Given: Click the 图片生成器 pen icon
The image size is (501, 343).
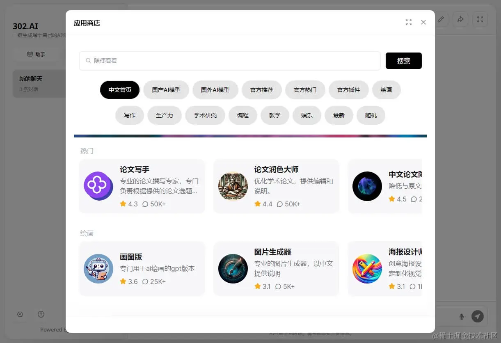Looking at the screenshot, I should (x=233, y=268).
